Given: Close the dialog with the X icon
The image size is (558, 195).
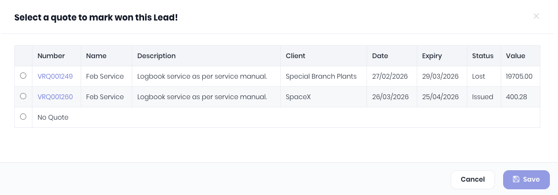Looking at the screenshot, I should pyautogui.click(x=536, y=16).
